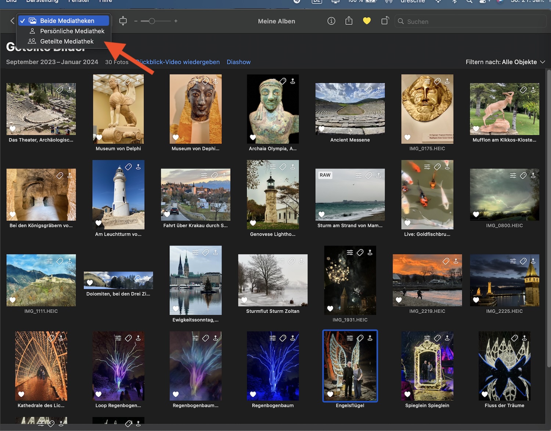Toggle the favorite heart on the Museum von Delphi photo
The width and height of the screenshot is (551, 431).
click(99, 137)
